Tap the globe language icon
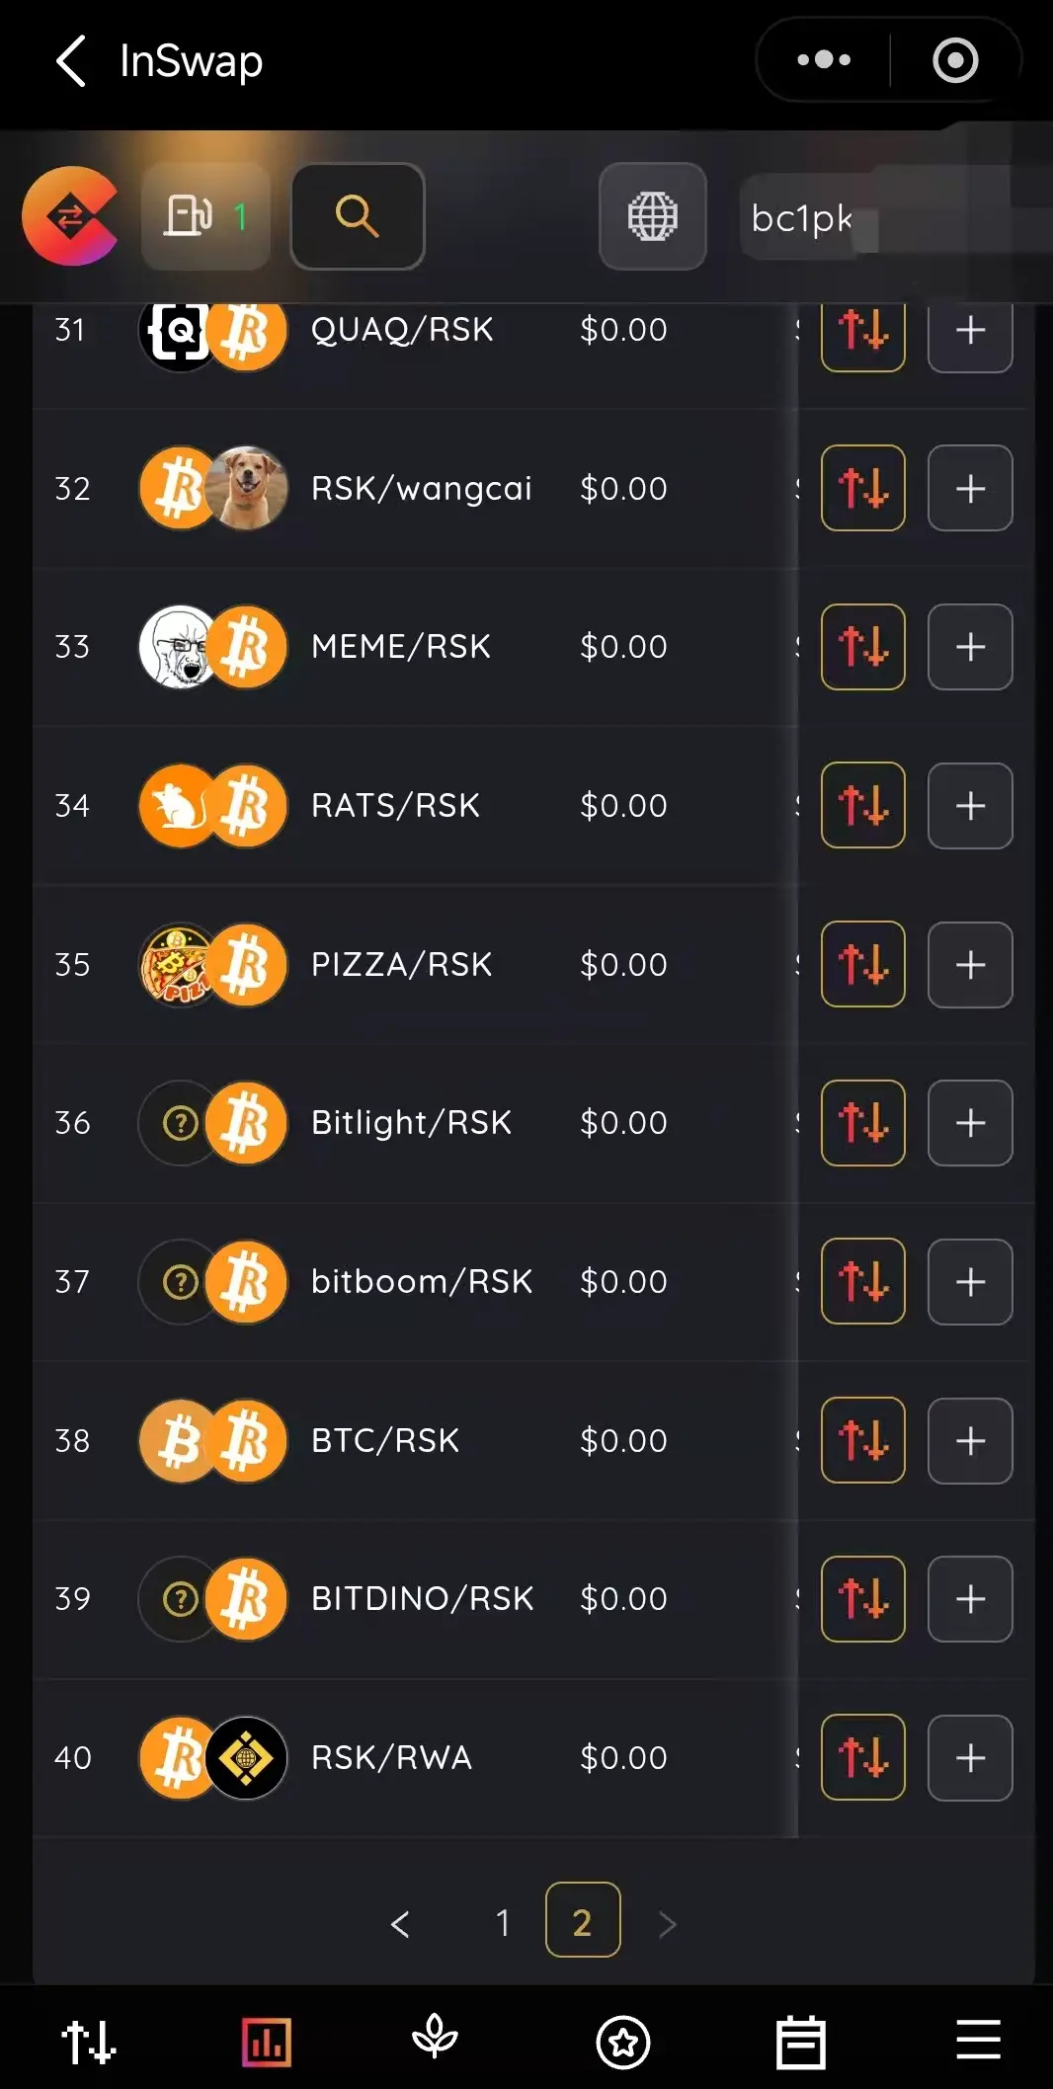1053x2089 pixels. pyautogui.click(x=652, y=216)
